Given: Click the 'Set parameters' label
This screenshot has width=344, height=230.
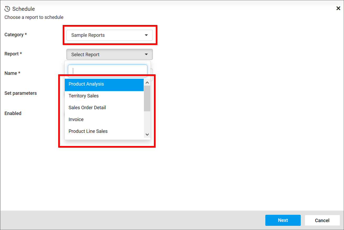Looking at the screenshot, I should coord(20,93).
